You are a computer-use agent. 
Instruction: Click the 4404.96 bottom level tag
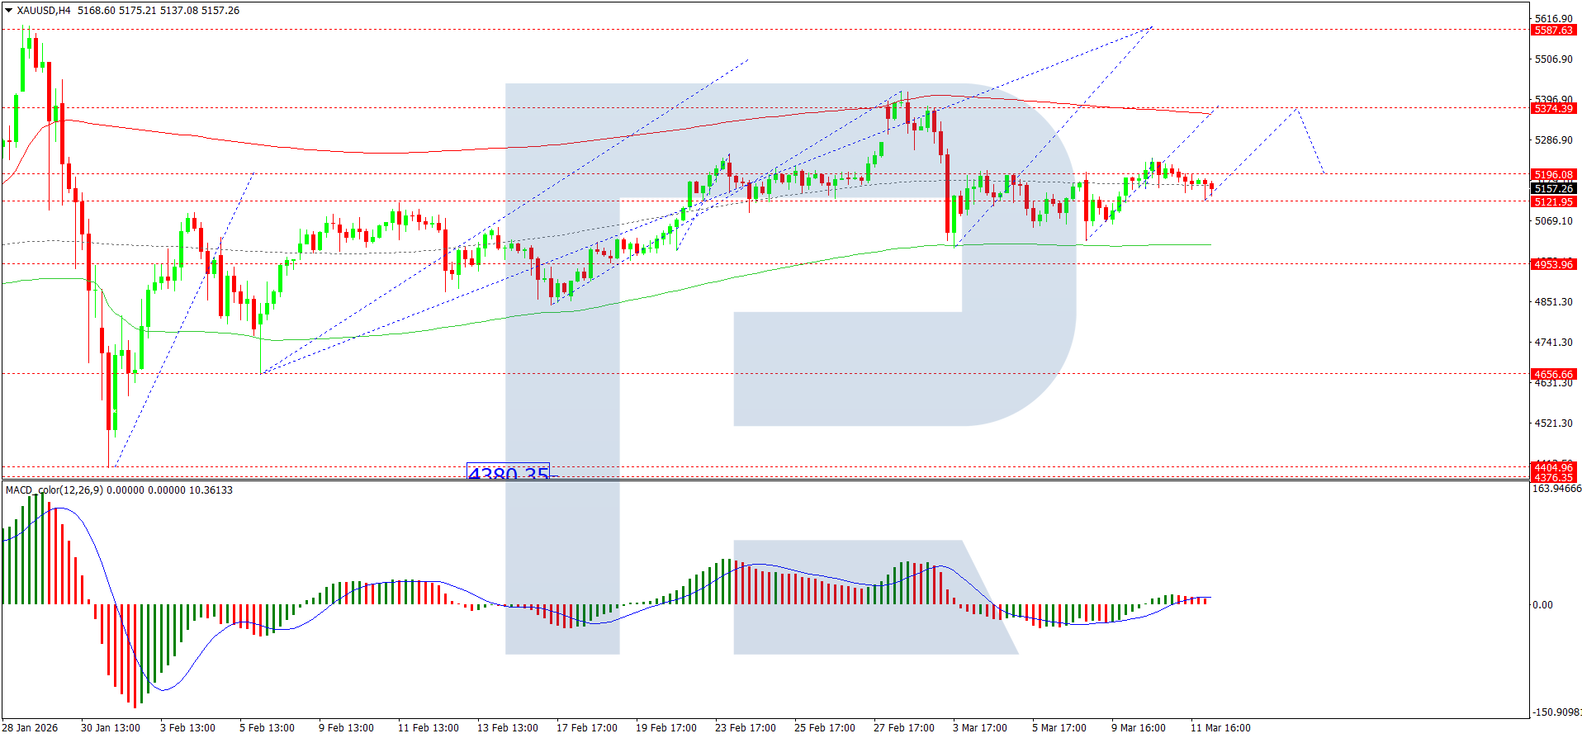coord(1554,468)
